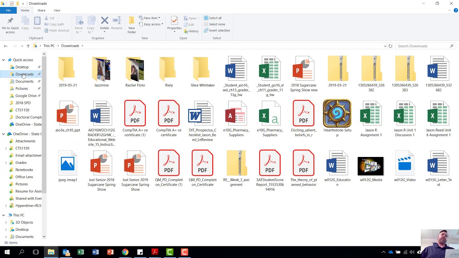The image size is (459, 258).
Task: Select the w012G_Media thumbnail
Action: [x=371, y=167]
